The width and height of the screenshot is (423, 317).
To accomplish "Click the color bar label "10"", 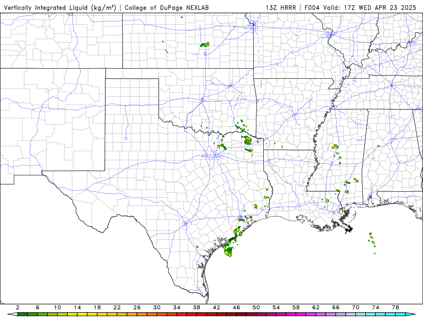I will (58, 307).
